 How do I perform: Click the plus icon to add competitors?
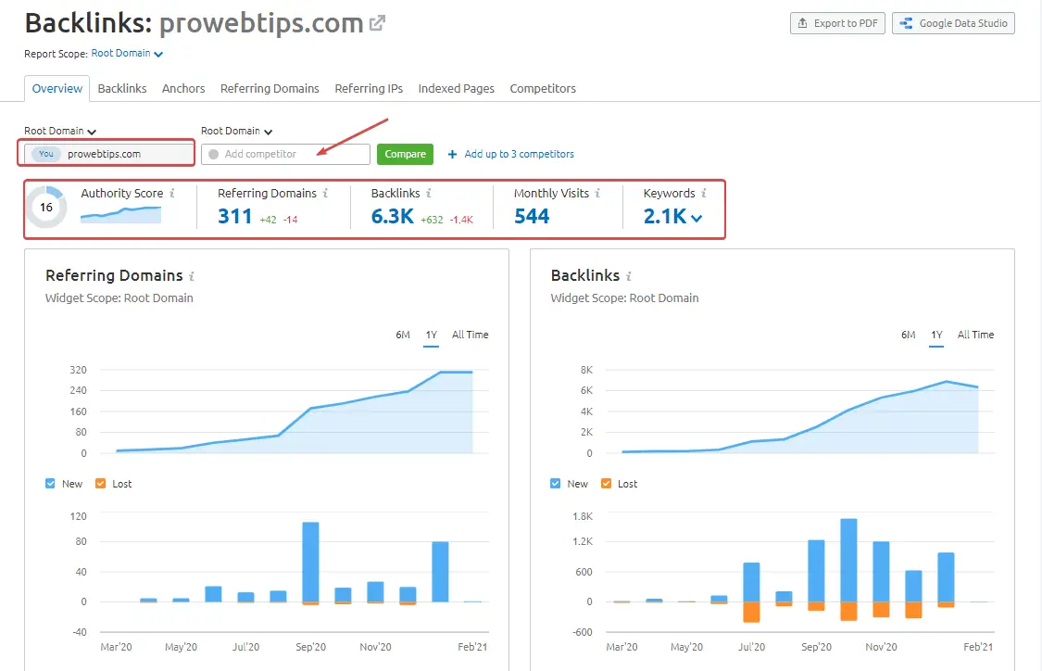point(452,154)
